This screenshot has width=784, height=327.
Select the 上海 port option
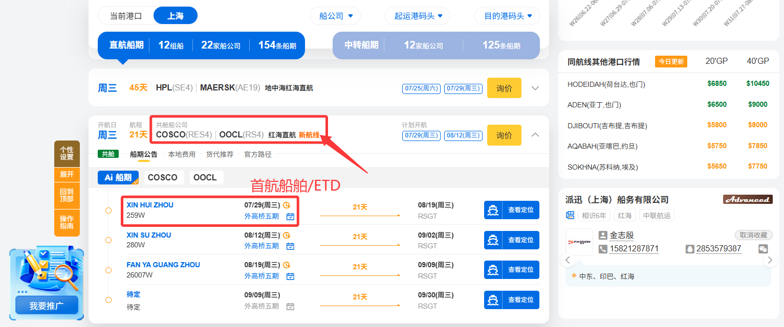coord(176,16)
